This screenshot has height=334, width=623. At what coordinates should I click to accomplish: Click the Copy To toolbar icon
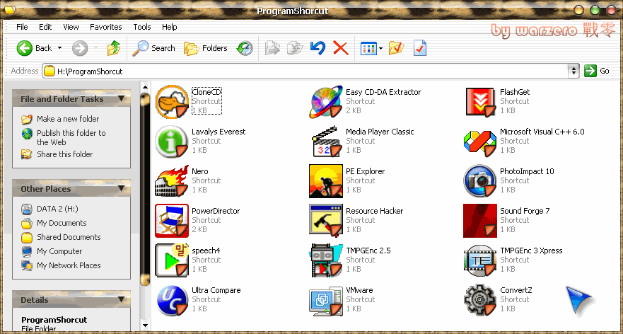click(295, 48)
